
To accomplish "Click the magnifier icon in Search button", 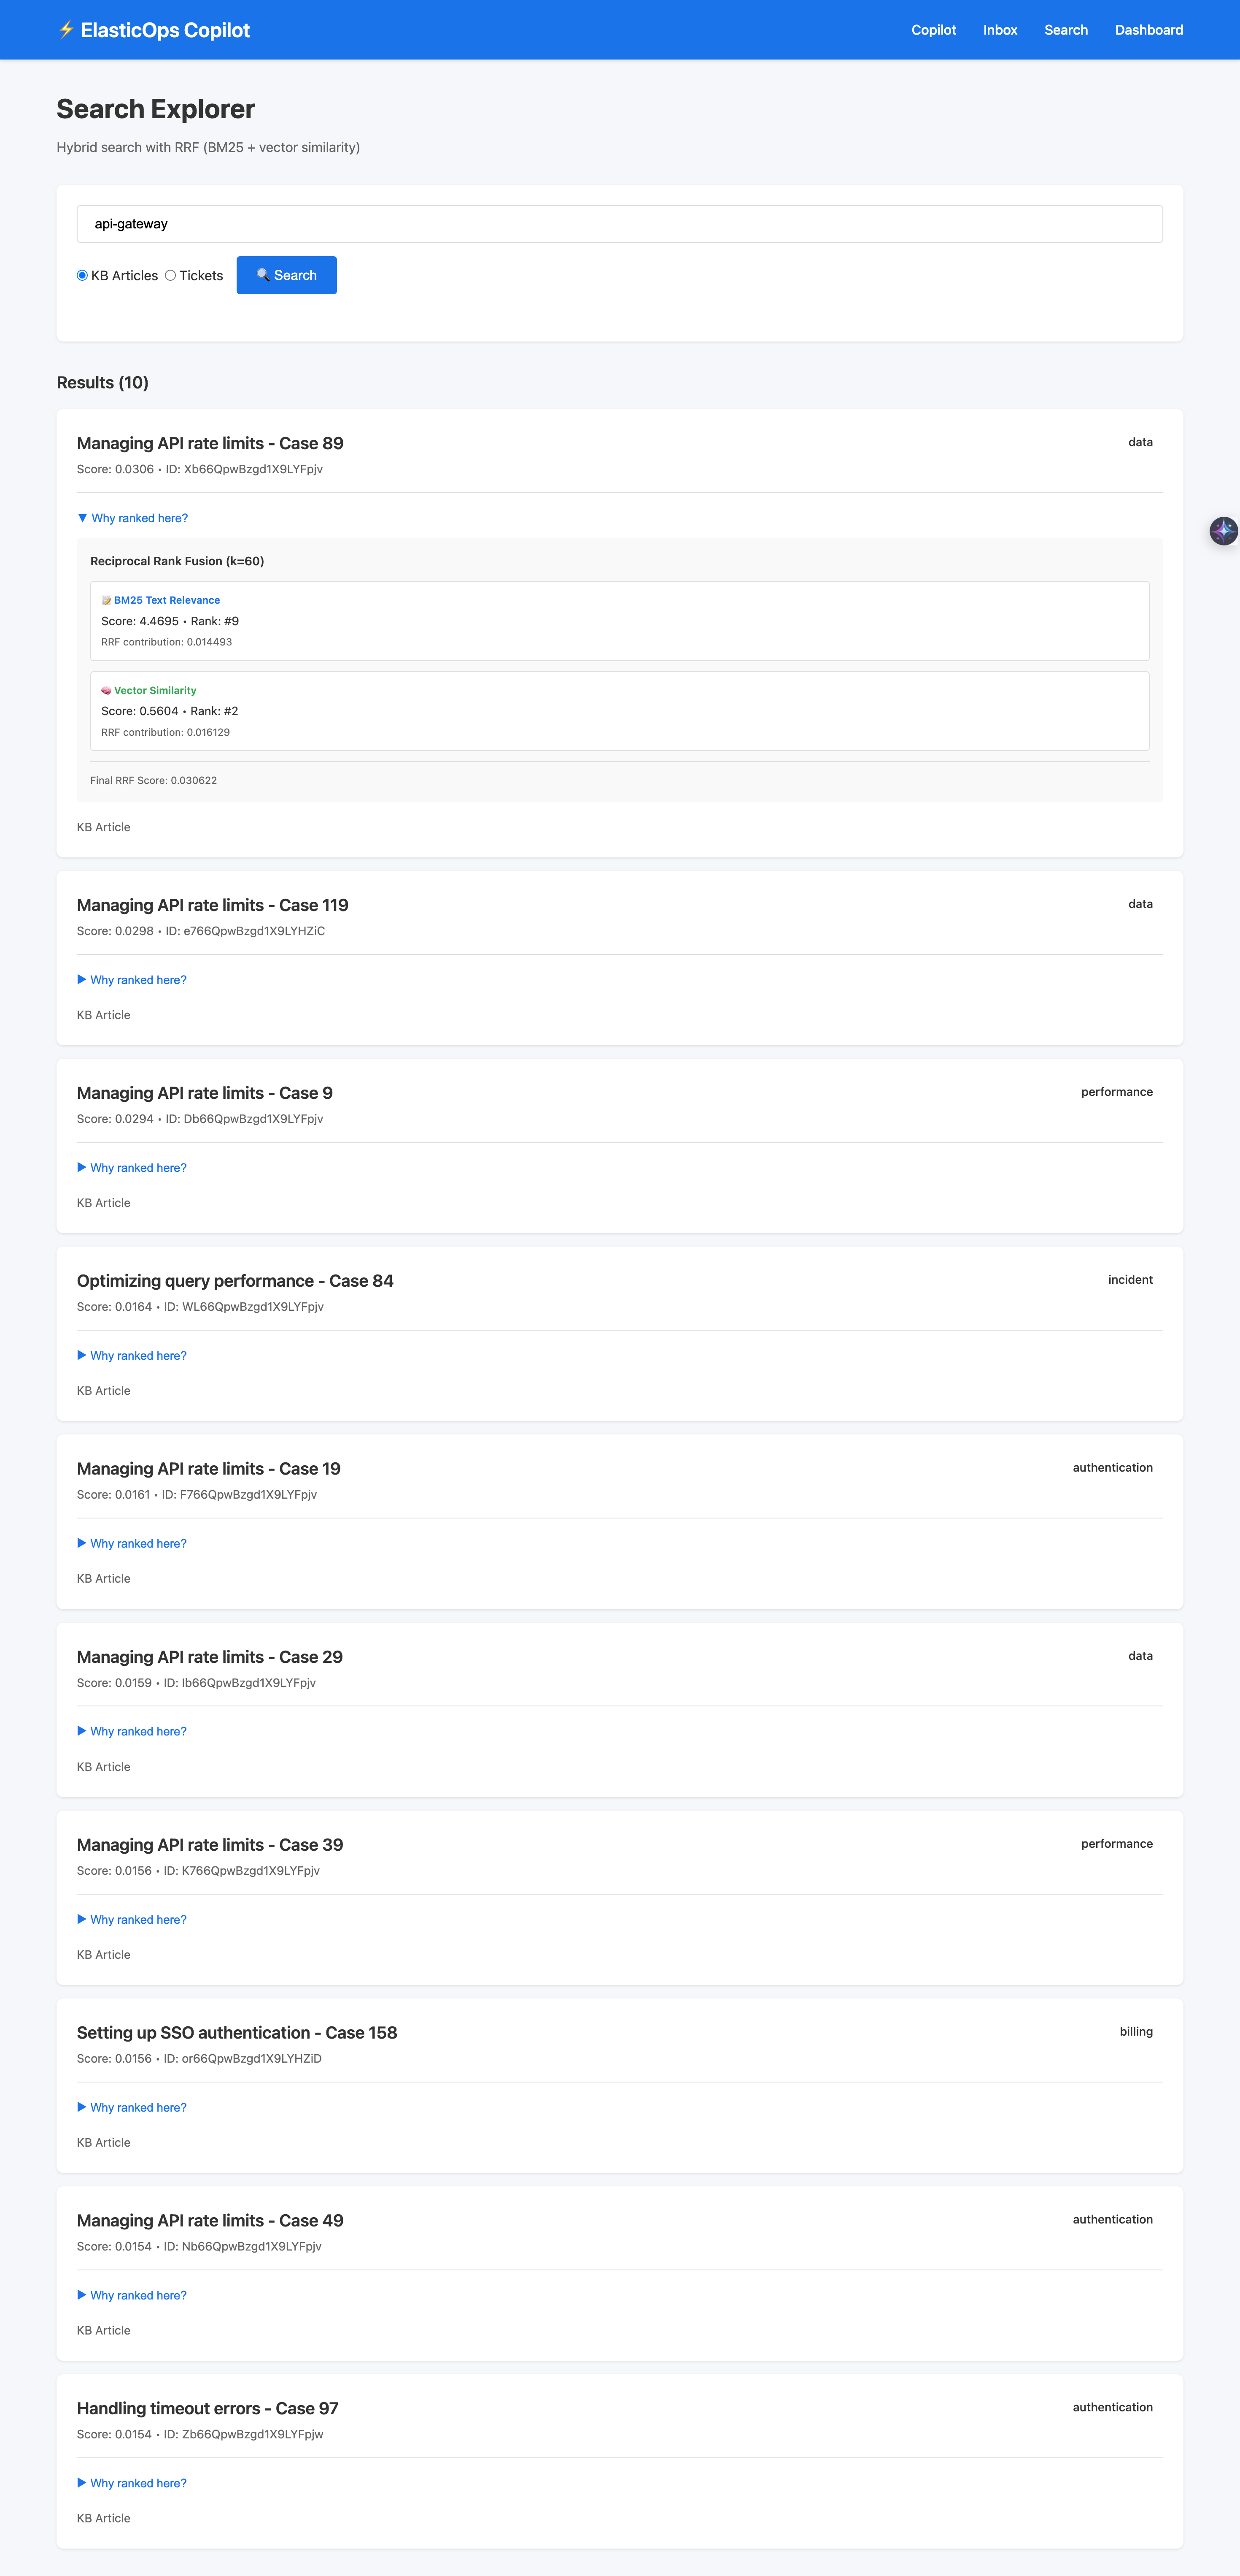I will tap(263, 275).
